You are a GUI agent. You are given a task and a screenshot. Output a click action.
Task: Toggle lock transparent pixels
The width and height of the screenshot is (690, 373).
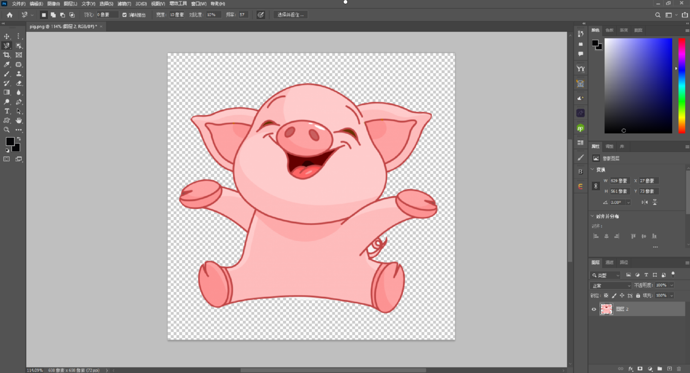point(606,296)
